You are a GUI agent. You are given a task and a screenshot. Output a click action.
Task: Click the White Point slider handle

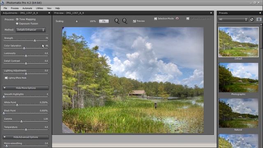pyautogui.click(x=17, y=105)
